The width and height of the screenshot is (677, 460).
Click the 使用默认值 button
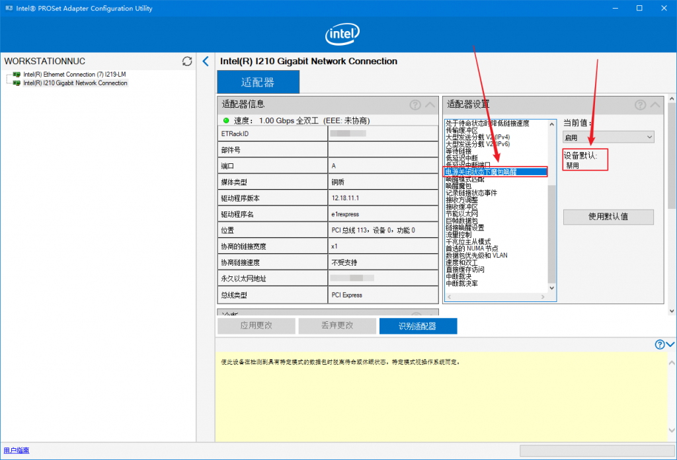pyautogui.click(x=608, y=217)
